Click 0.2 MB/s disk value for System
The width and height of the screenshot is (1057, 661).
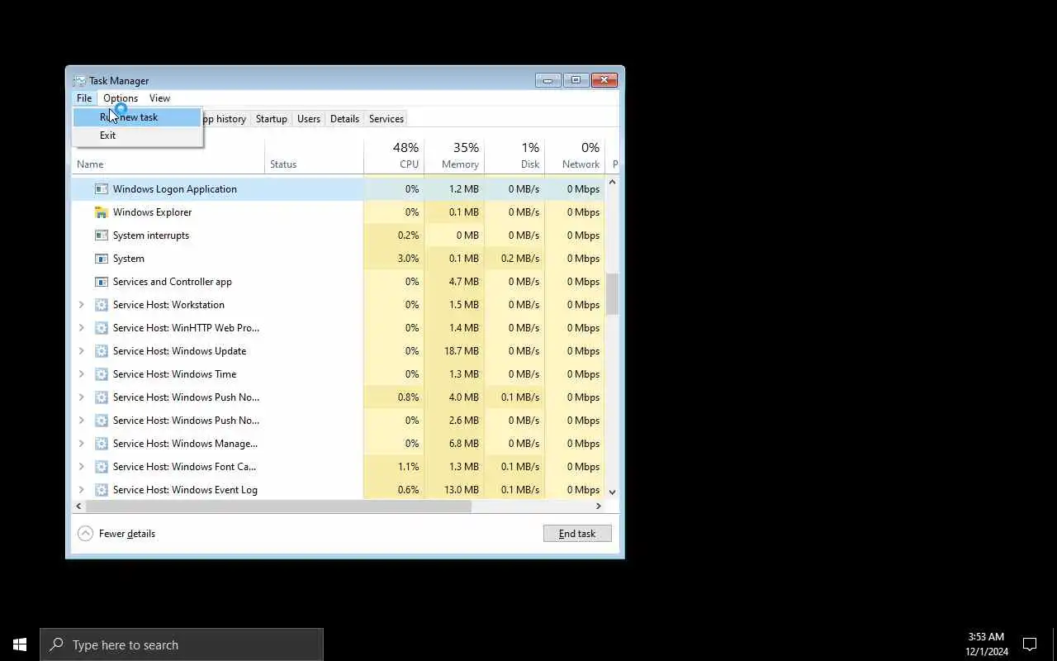coord(520,259)
